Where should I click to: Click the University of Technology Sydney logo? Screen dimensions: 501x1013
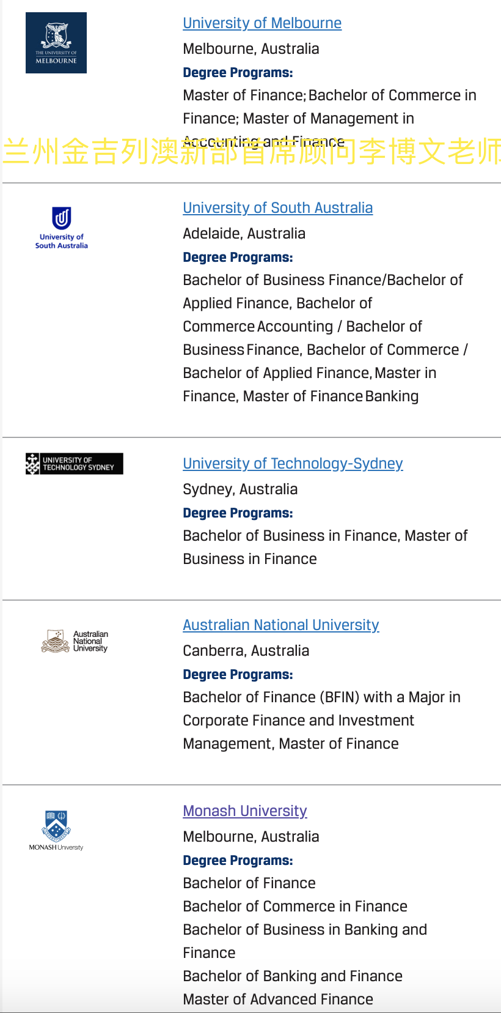pyautogui.click(x=75, y=464)
